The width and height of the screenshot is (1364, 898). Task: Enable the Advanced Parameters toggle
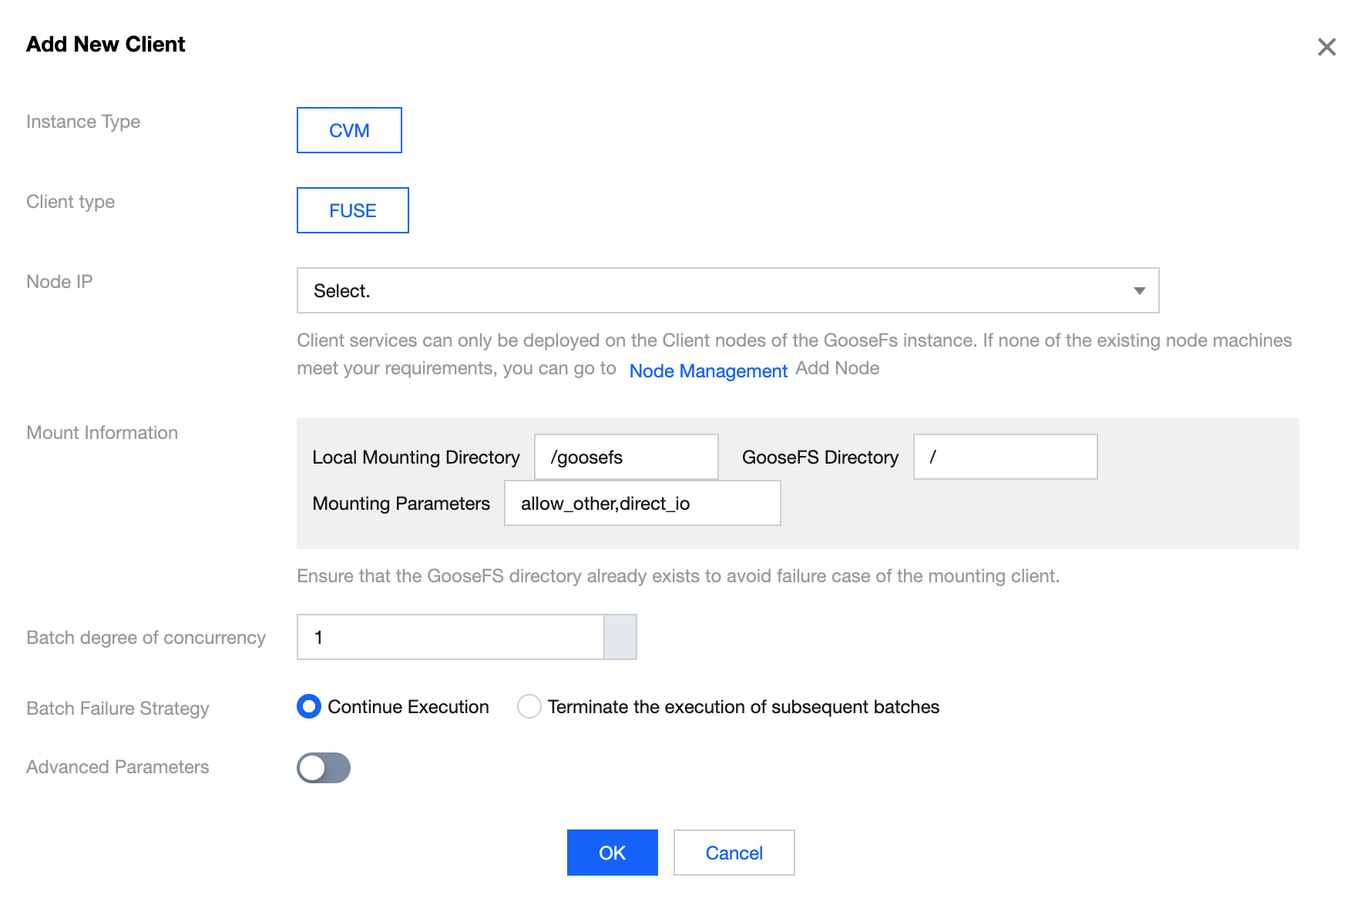coord(324,767)
